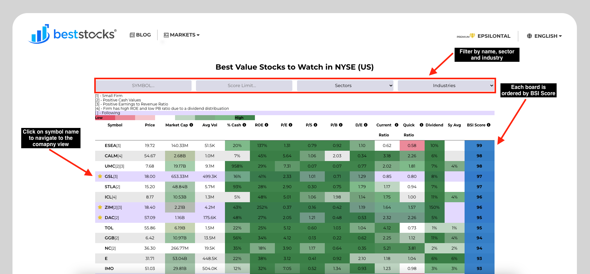Toggle the follow star for GSL
This screenshot has width=590, height=274.
100,176
